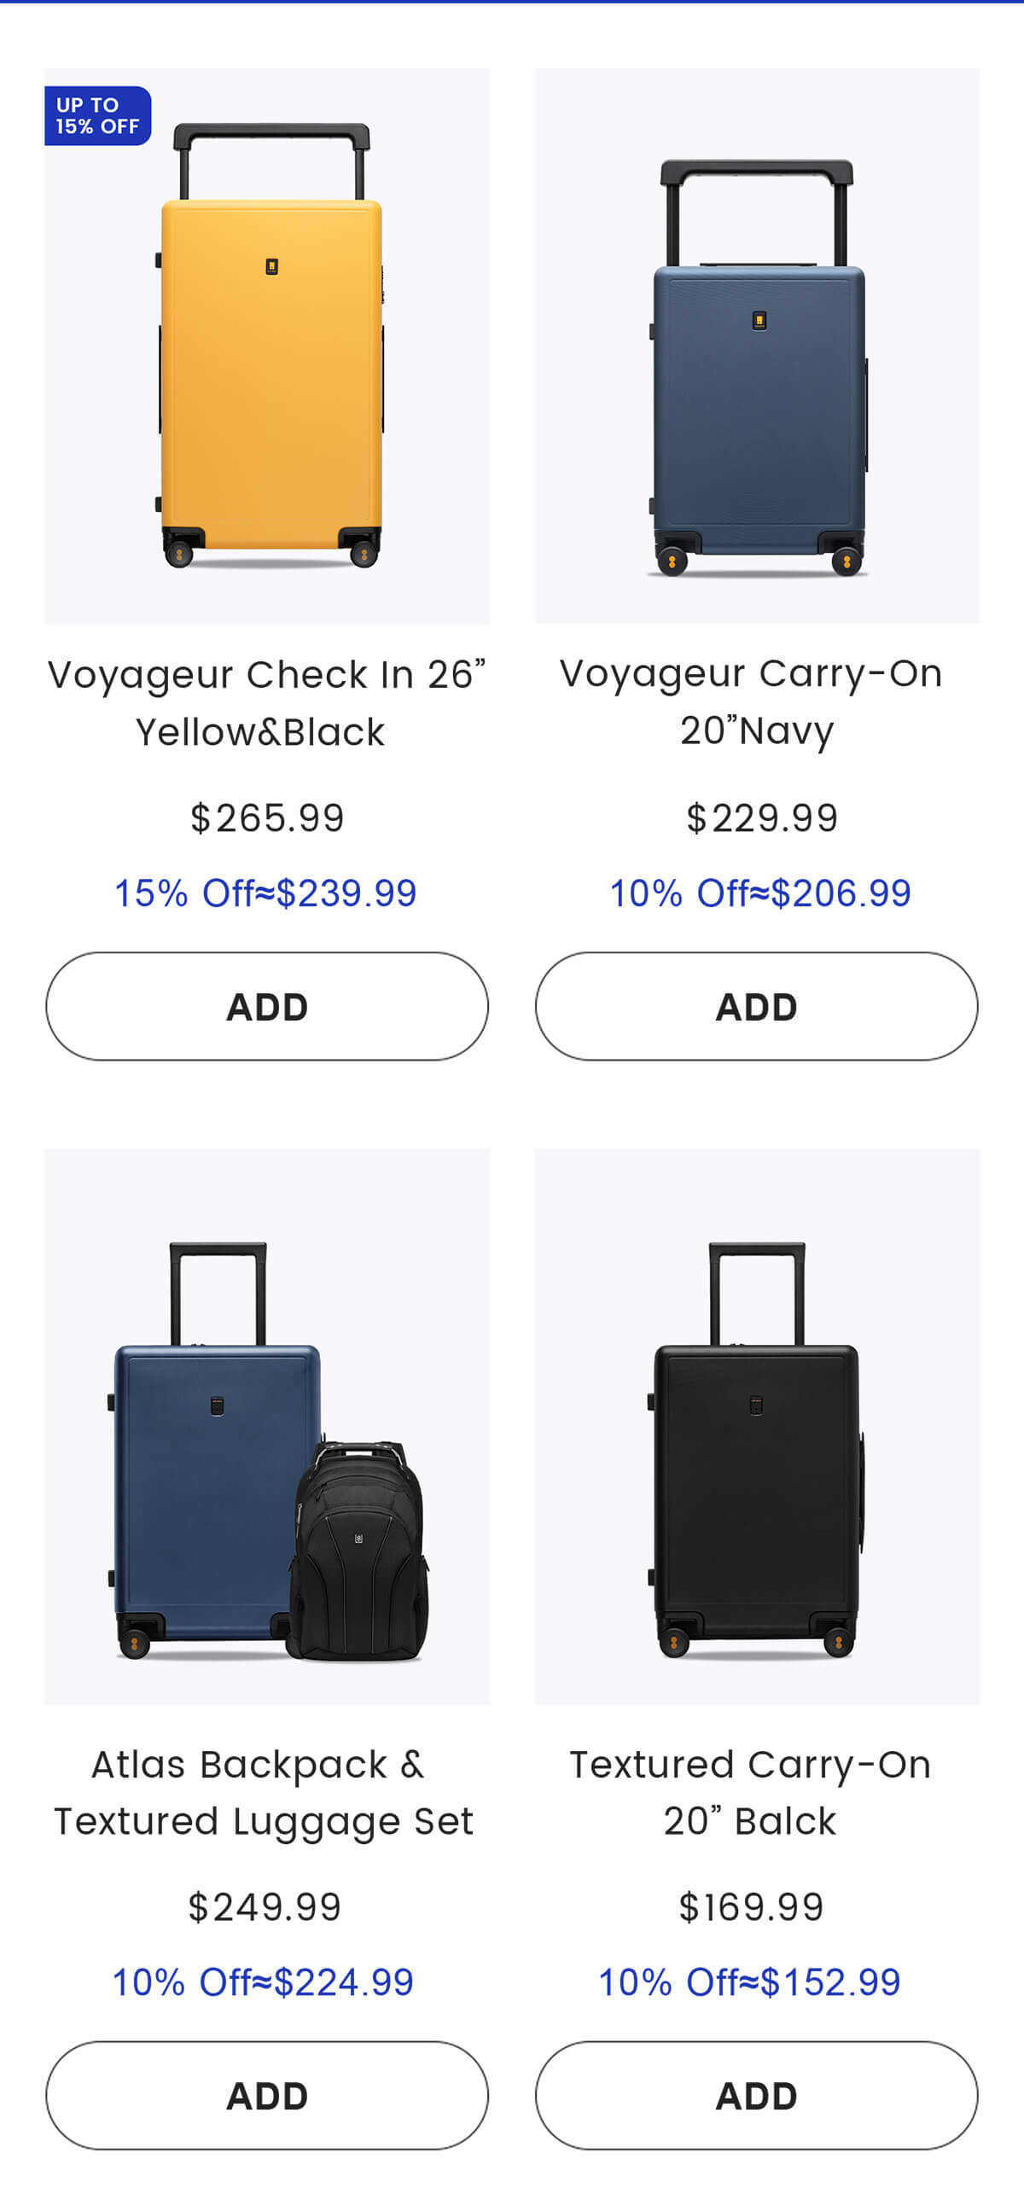Image resolution: width=1024 pixels, height=2188 pixels.
Task: Click the 10% Off≈$206.99 discount text
Action: pos(760,893)
